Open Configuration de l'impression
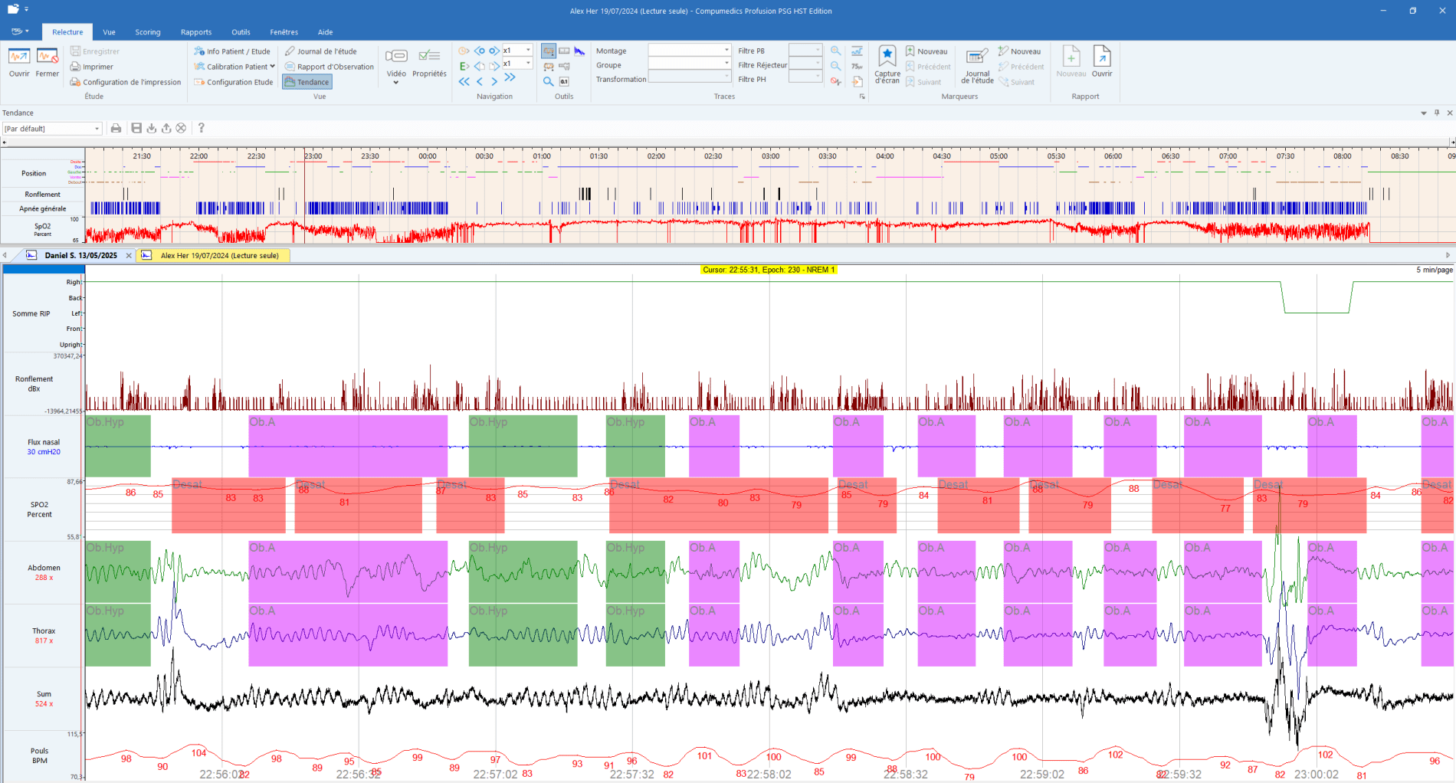The height and width of the screenshot is (783, 1456). pyautogui.click(x=126, y=82)
